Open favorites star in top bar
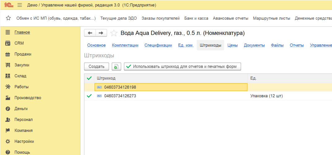Screen dimensions: 332x155 tap(8, 19)
